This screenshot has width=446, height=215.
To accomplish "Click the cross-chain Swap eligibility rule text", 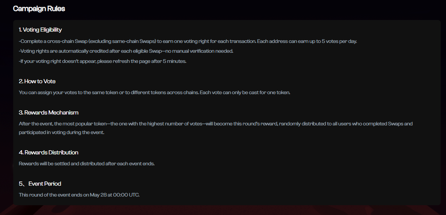I will pos(188,41).
